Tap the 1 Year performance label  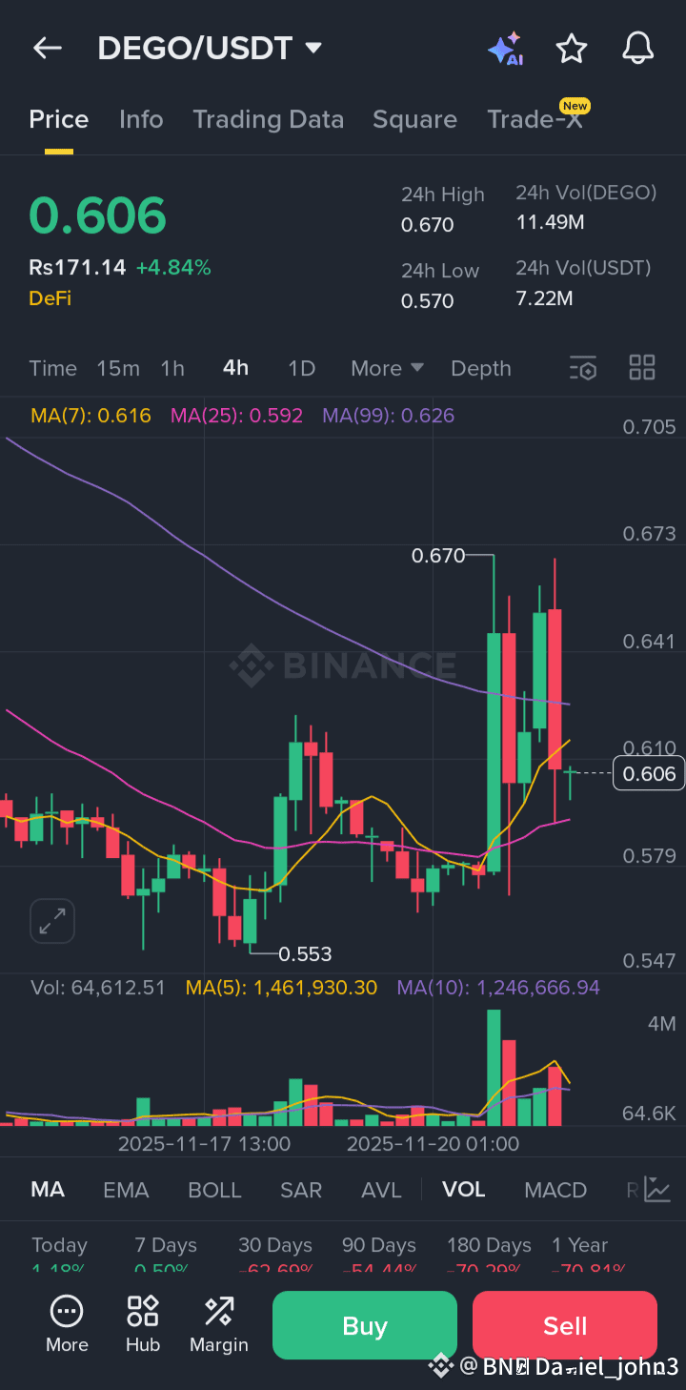(x=579, y=1245)
